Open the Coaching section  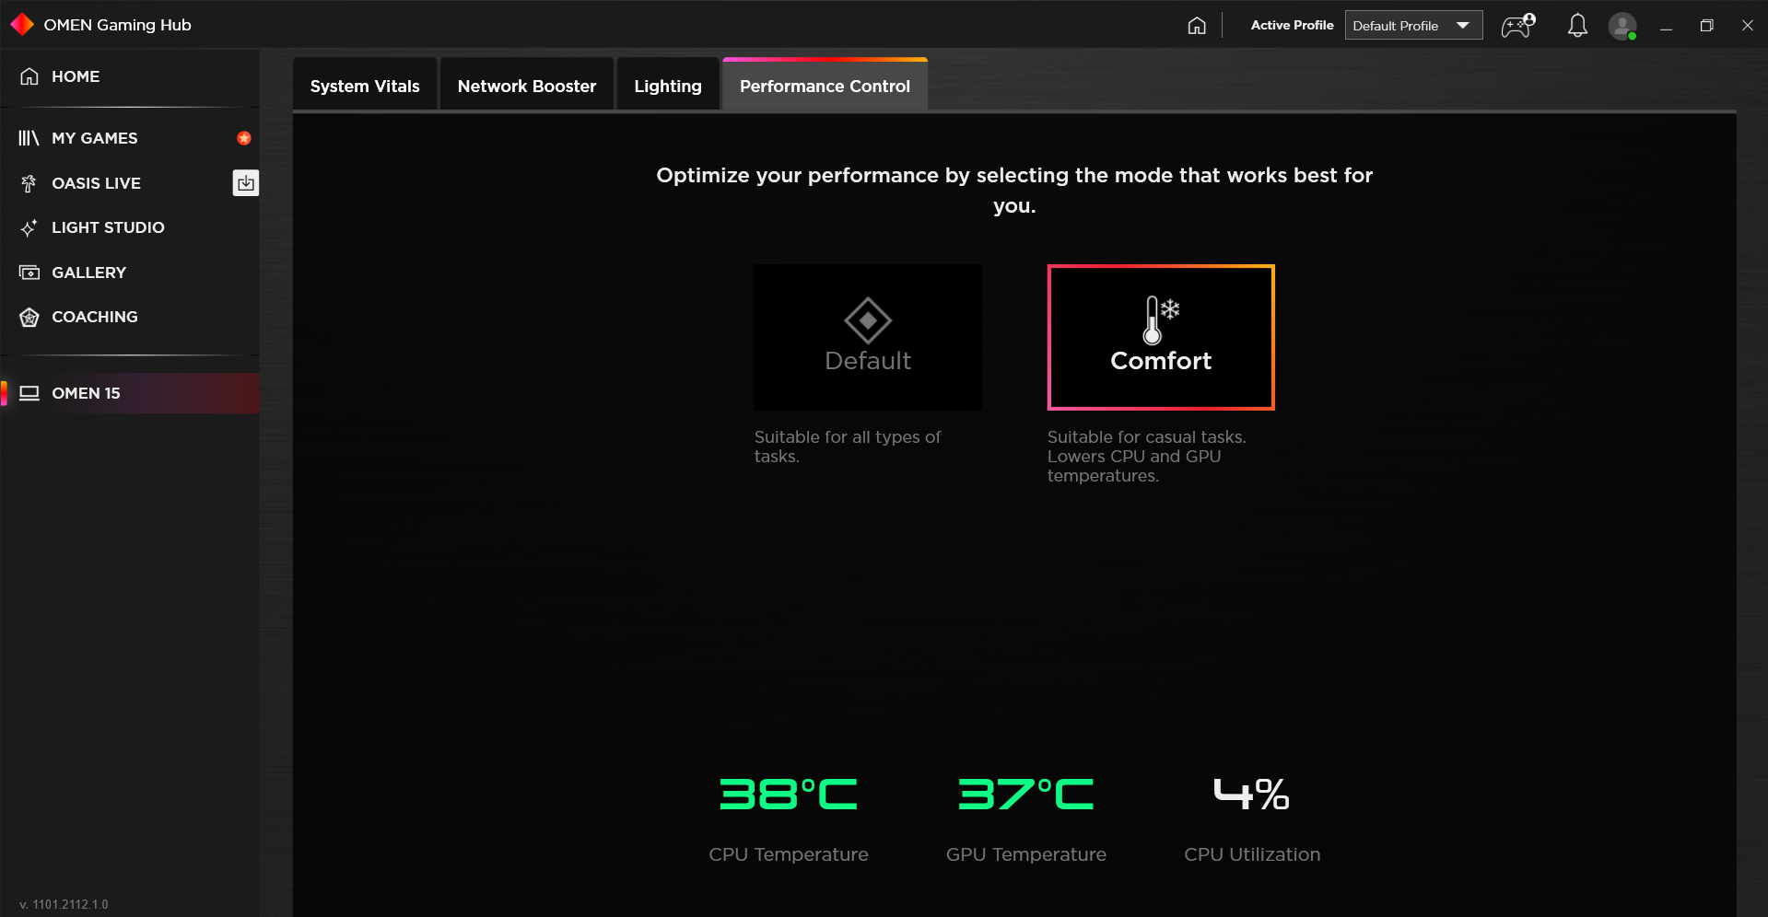pos(94,317)
